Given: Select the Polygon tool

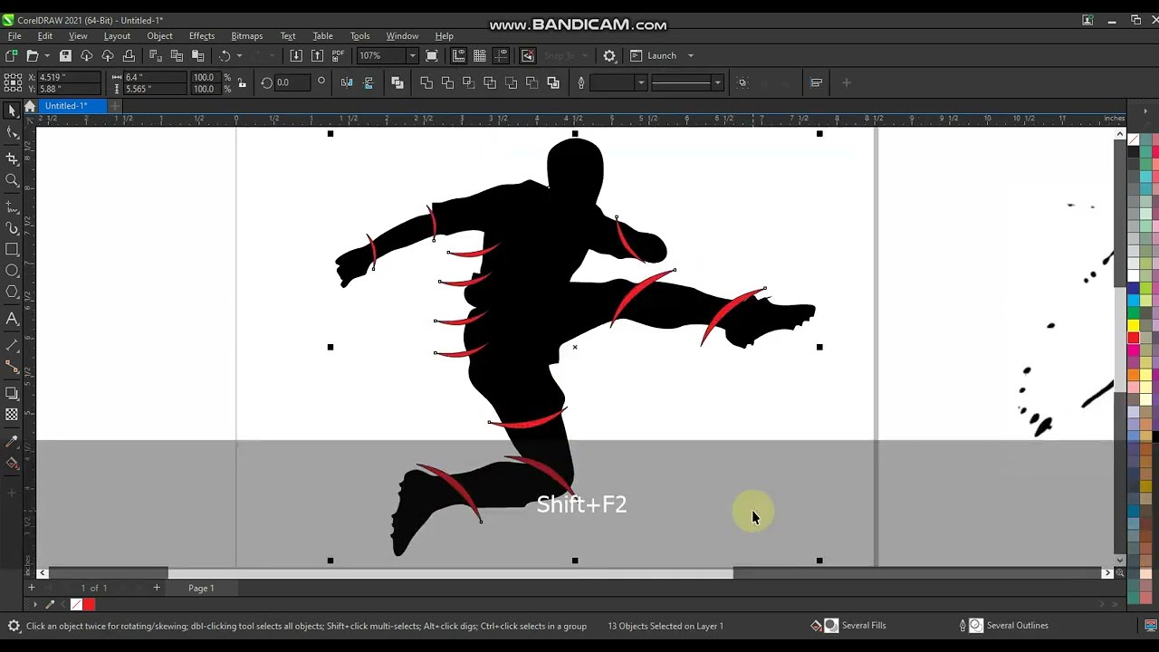Looking at the screenshot, I should click(x=12, y=292).
